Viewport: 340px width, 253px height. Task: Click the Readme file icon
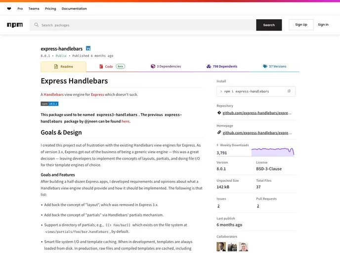pos(56,66)
